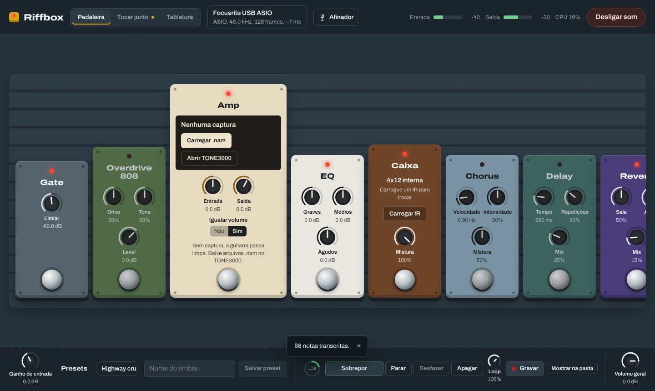Toggle the Gate pedal footswitch
The height and width of the screenshot is (391, 655).
coord(52,280)
